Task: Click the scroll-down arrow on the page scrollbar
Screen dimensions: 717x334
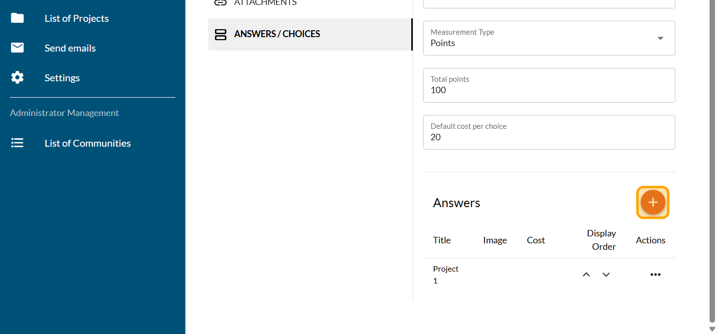Action: [713, 329]
